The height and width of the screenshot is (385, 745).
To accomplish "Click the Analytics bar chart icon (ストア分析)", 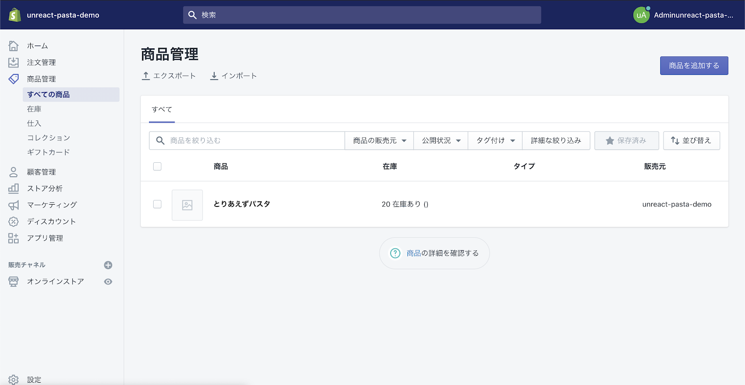I will click(x=14, y=188).
